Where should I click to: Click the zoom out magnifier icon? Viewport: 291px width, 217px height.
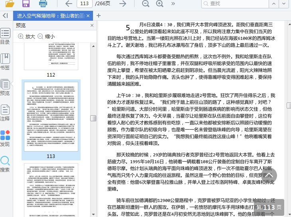143,4
